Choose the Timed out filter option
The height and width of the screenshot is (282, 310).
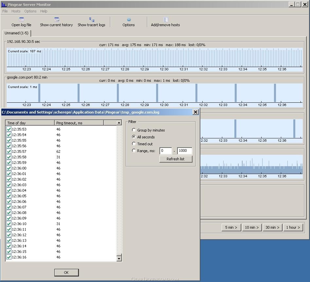[x=134, y=144]
